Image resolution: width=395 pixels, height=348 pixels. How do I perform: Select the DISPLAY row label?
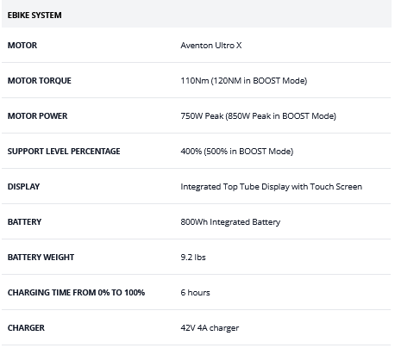coord(23,187)
